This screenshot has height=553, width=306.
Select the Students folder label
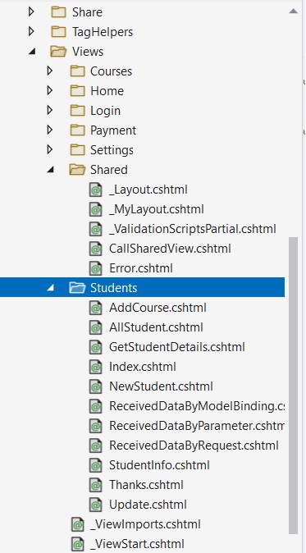pos(113,288)
